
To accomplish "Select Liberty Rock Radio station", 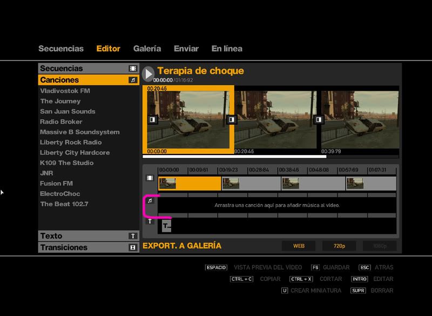I will (71, 142).
